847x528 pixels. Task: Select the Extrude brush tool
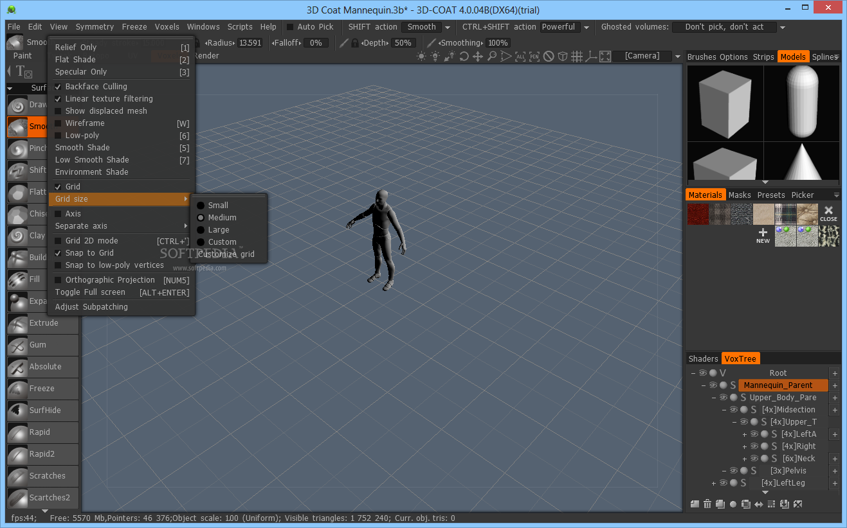point(43,323)
